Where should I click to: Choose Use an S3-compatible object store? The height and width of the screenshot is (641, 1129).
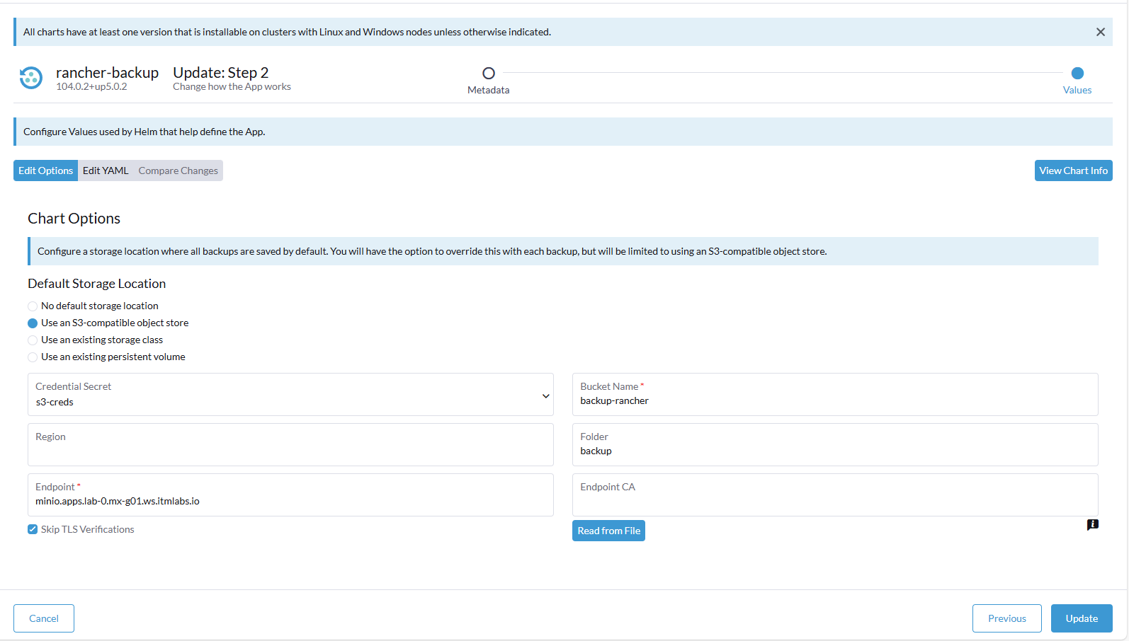pos(33,323)
